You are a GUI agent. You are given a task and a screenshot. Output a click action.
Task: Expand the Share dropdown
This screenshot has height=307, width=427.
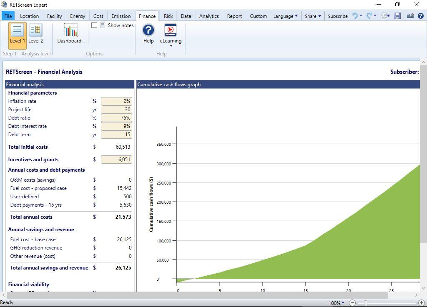click(313, 16)
